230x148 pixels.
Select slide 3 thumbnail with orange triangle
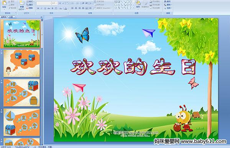click(22, 93)
